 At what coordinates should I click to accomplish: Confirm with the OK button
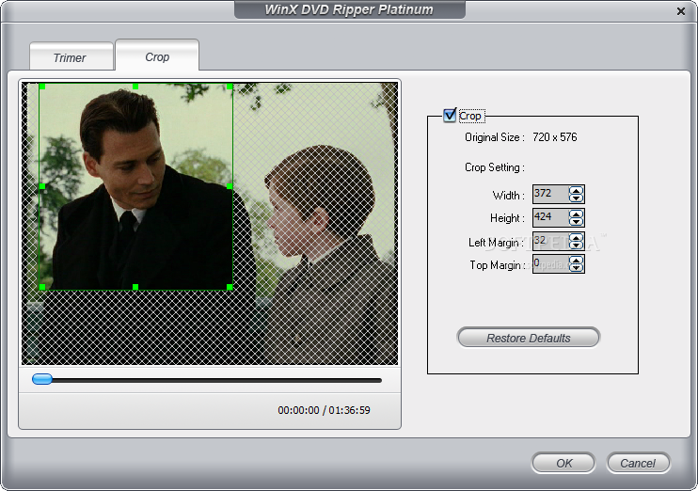pos(563,463)
